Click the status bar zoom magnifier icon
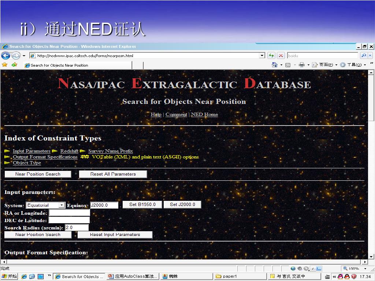375x281 pixels. (345, 269)
